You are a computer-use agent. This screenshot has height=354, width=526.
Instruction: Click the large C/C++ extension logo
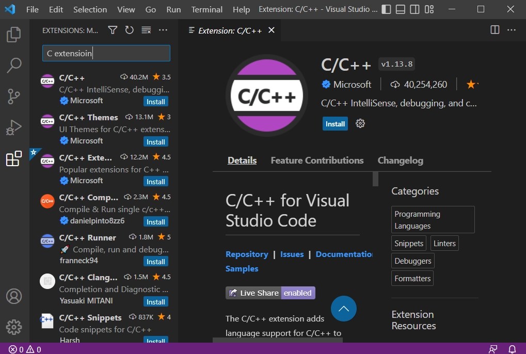click(267, 95)
